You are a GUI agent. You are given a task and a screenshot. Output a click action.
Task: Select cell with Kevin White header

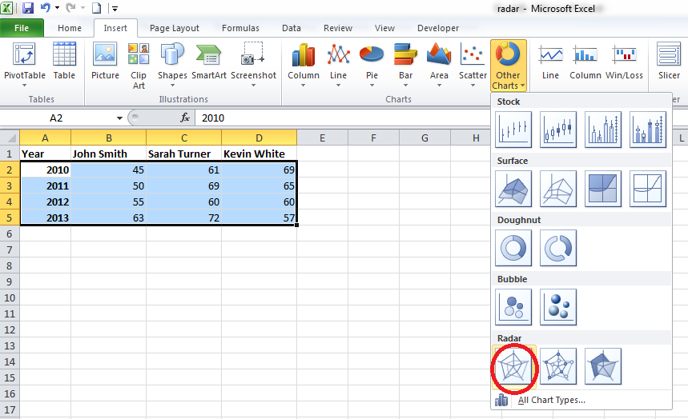259,154
